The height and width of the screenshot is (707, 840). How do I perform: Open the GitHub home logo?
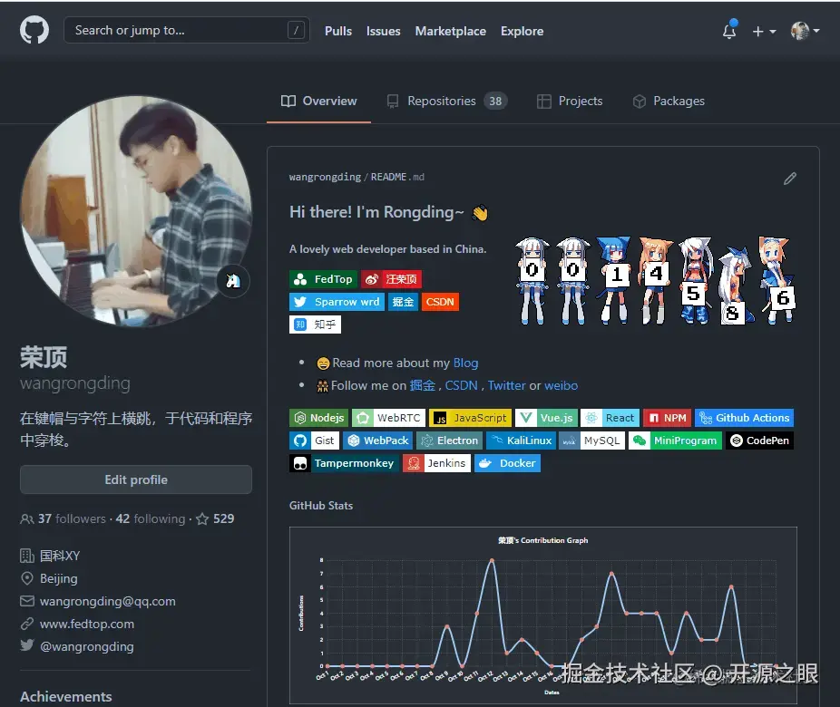tap(34, 30)
